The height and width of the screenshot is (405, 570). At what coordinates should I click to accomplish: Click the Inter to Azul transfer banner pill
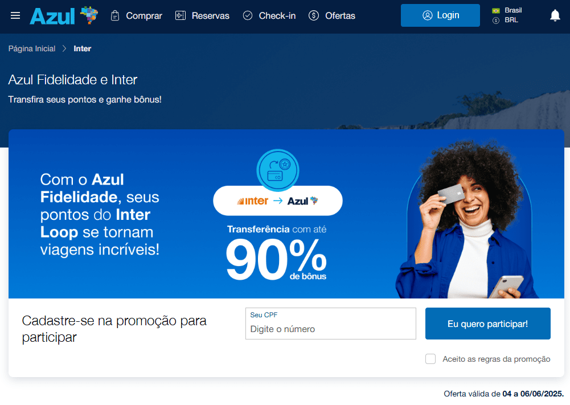point(278,201)
